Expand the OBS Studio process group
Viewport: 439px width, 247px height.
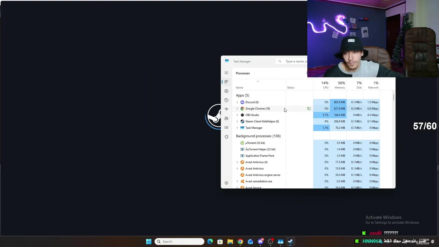tap(237, 115)
